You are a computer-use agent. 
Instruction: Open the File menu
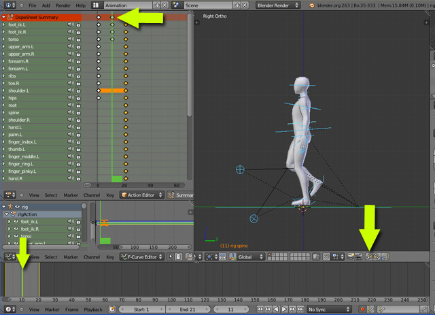click(x=33, y=5)
